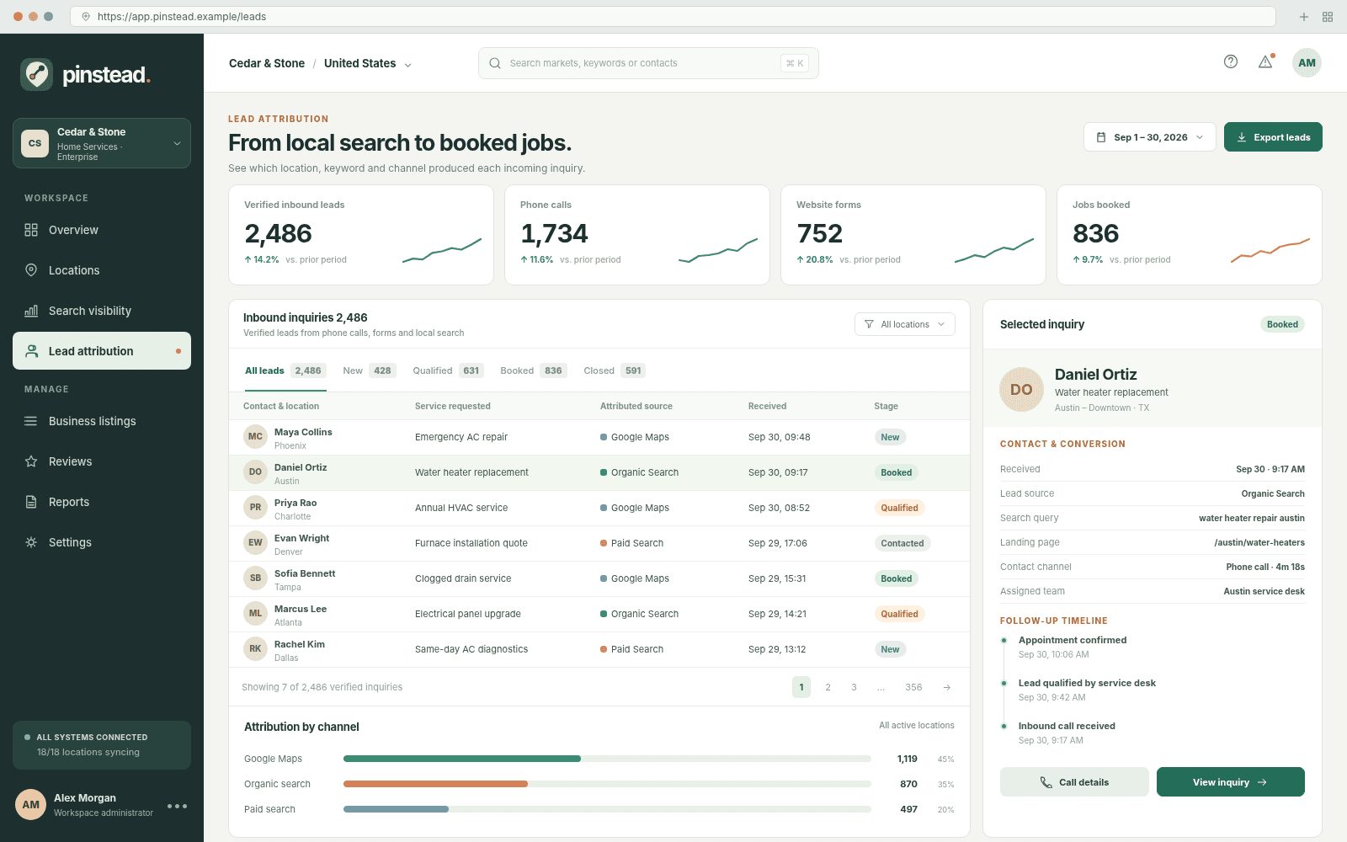Switch to the All leads tab
This screenshot has height=842, width=1347.
click(285, 370)
